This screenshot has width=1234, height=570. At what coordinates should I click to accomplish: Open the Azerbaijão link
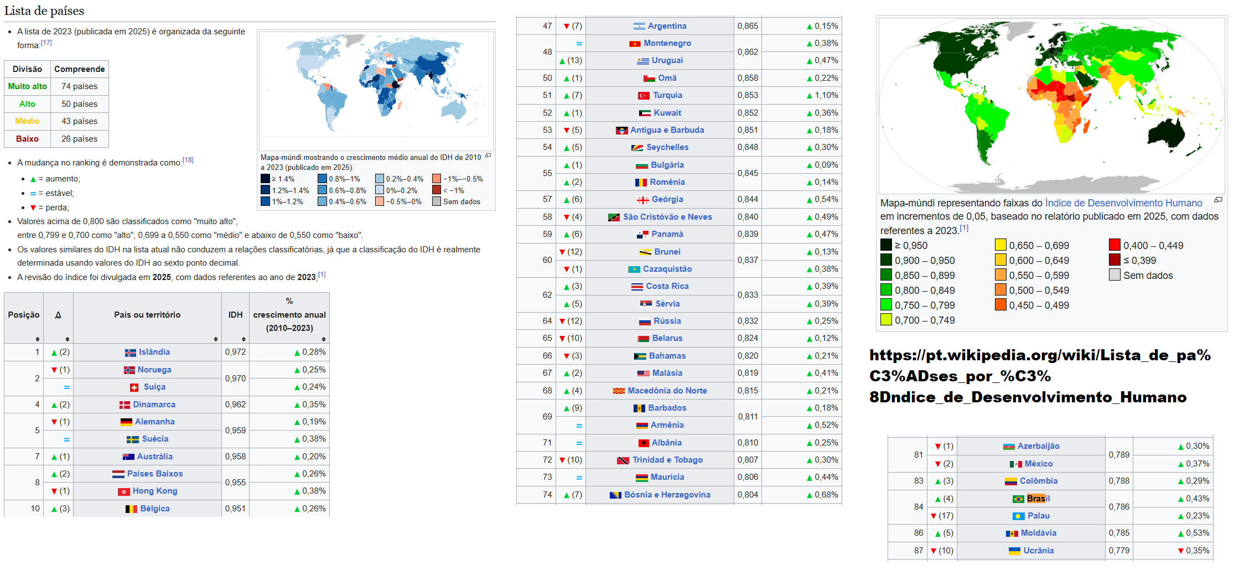tap(1039, 447)
